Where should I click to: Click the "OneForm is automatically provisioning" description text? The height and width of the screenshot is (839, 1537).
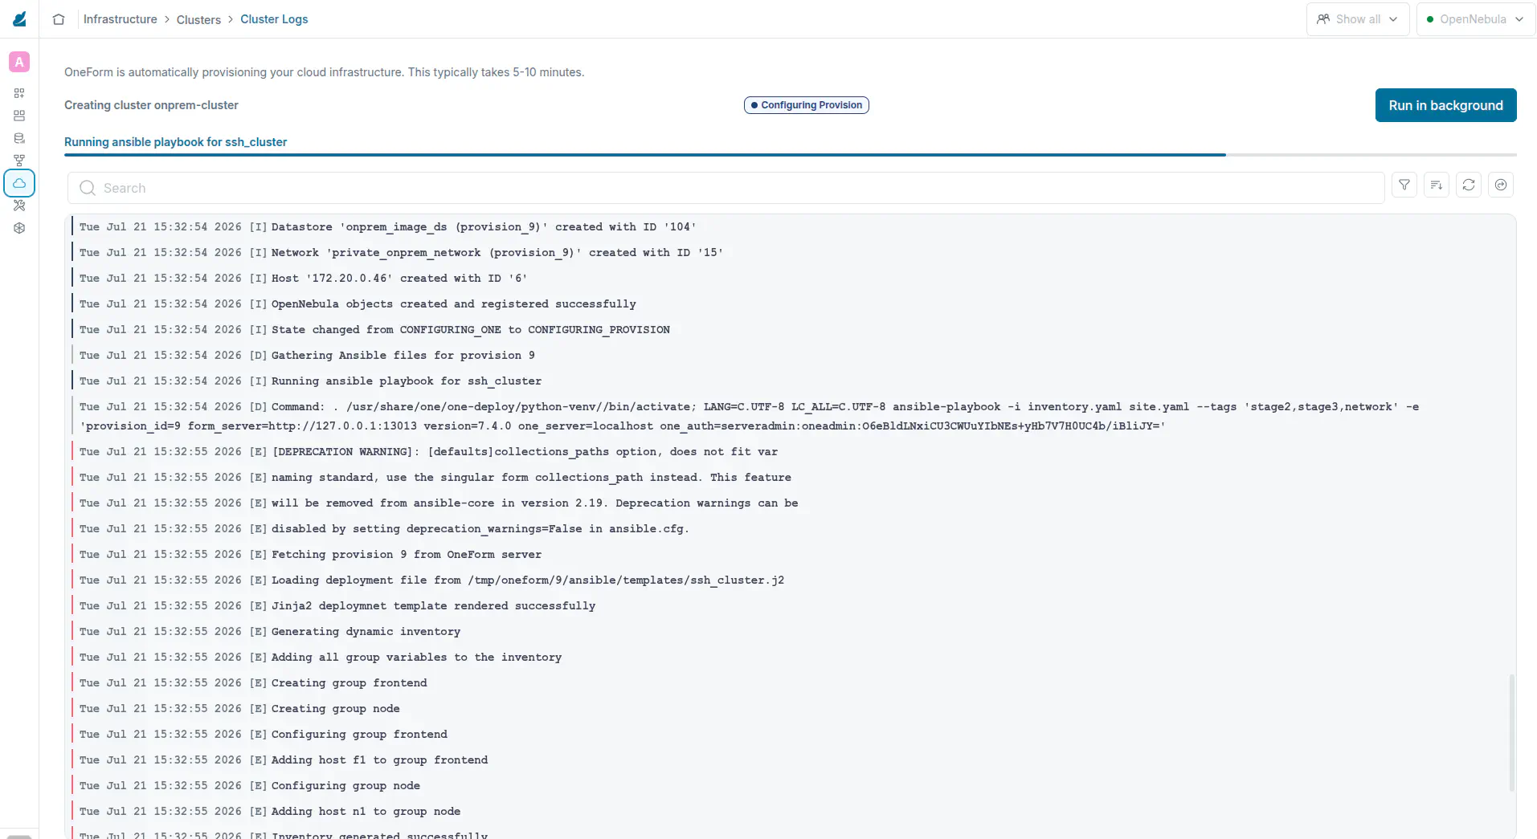[324, 72]
